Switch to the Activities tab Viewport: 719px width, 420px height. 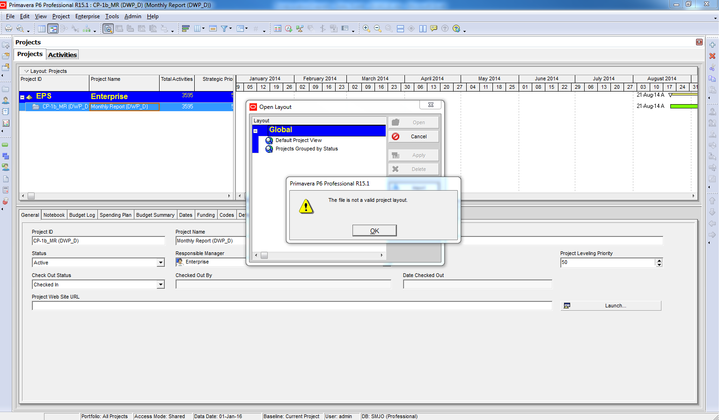[62, 55]
